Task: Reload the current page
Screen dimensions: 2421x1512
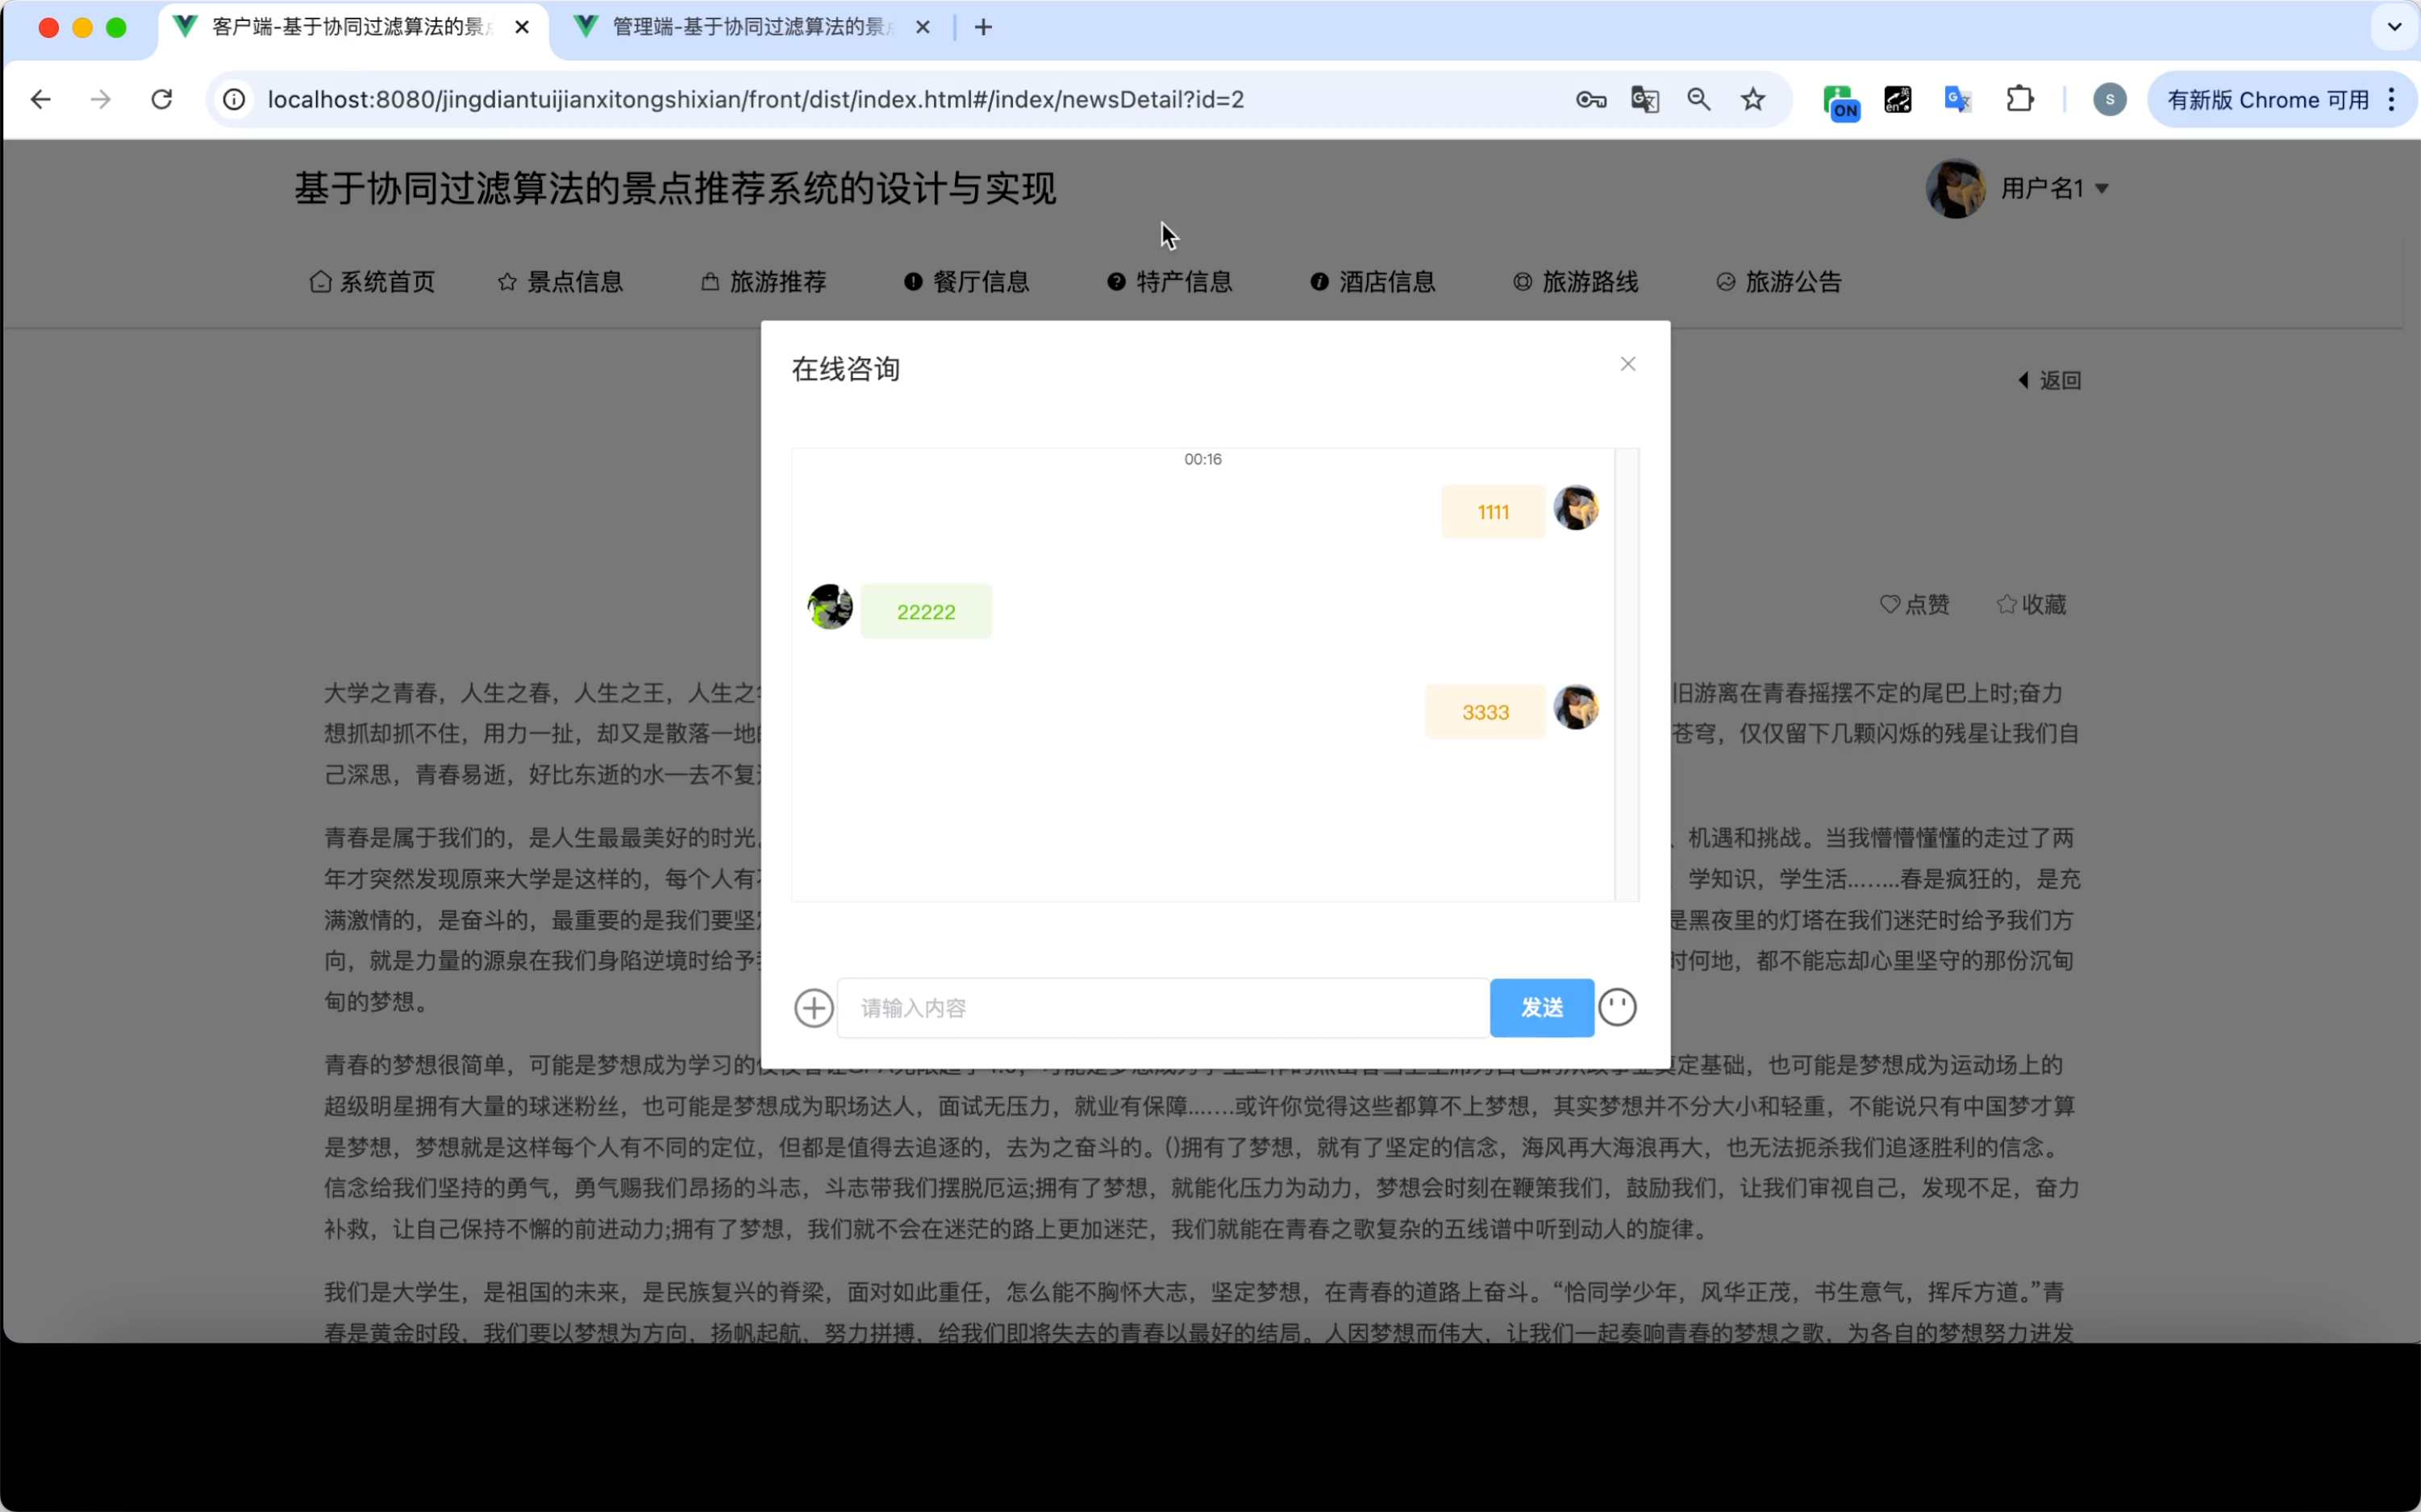Action: [x=162, y=99]
